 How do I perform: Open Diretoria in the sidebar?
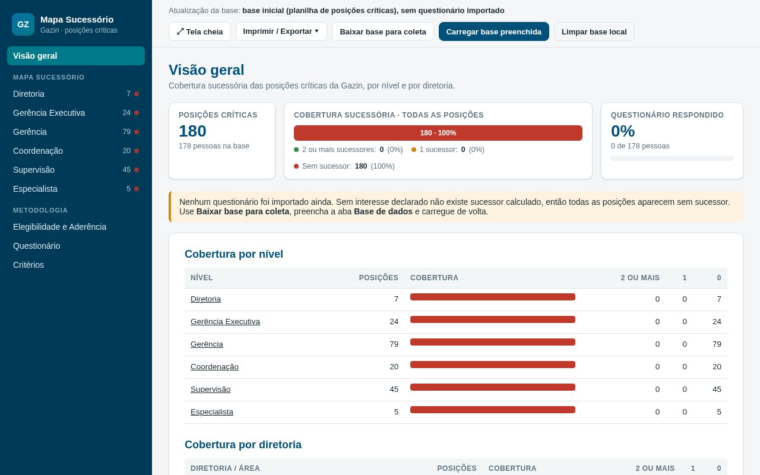(76, 94)
